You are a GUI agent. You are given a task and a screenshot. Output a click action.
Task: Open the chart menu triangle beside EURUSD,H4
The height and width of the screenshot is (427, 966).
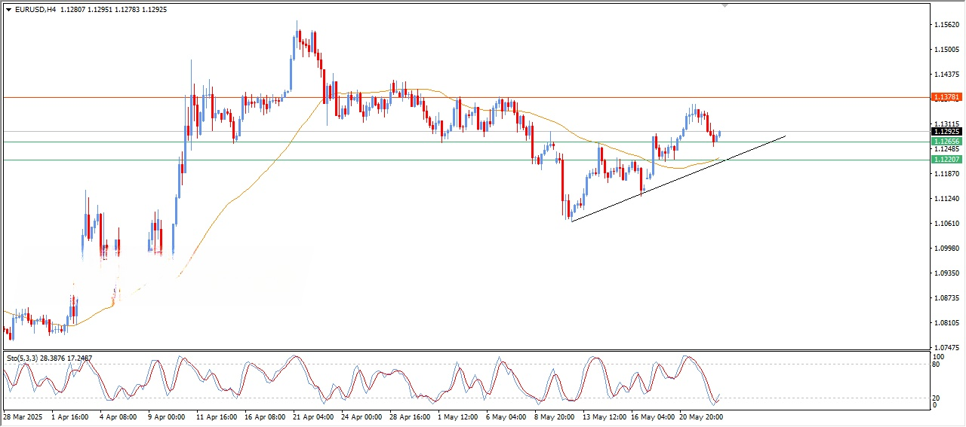9,10
